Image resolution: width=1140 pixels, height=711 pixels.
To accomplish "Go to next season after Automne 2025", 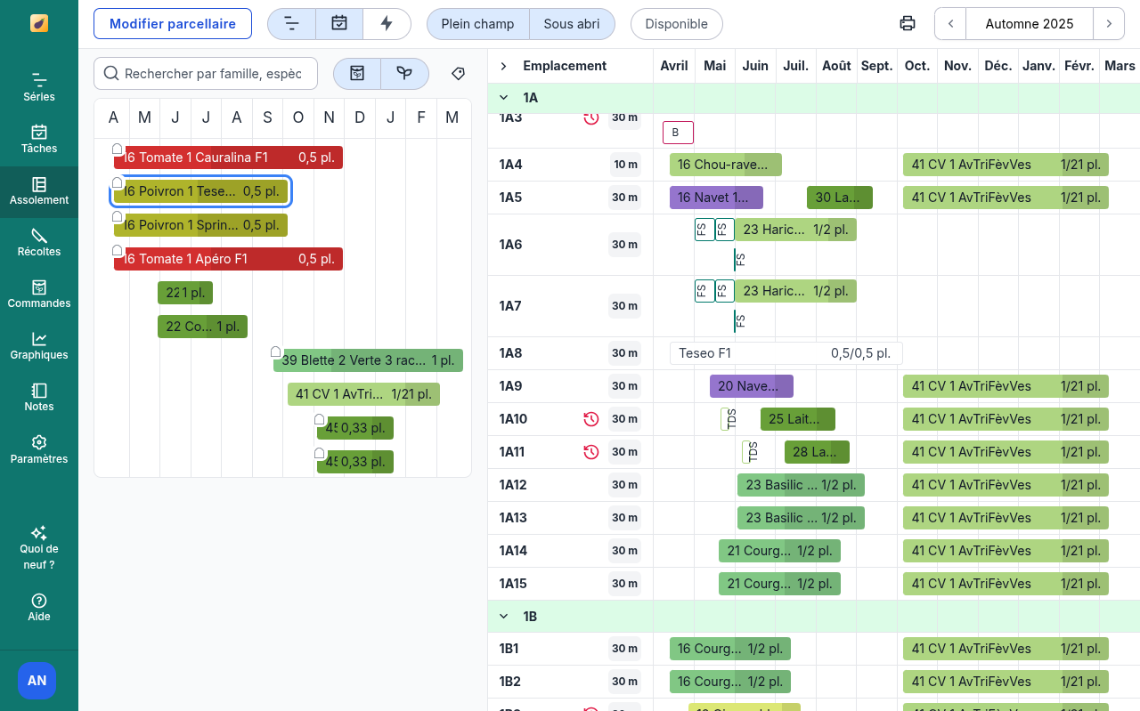I will pos(1108,24).
